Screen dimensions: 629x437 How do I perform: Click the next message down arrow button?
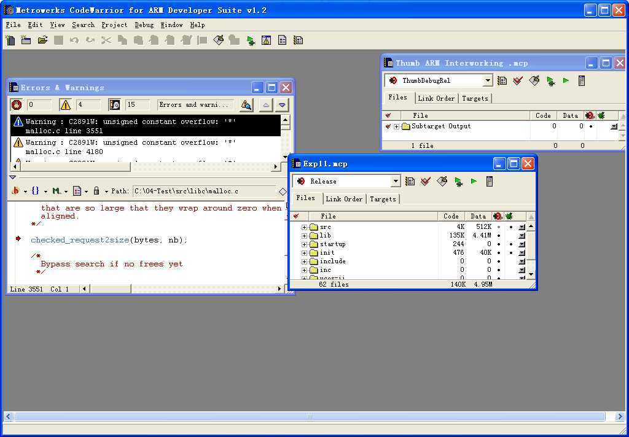tap(282, 105)
